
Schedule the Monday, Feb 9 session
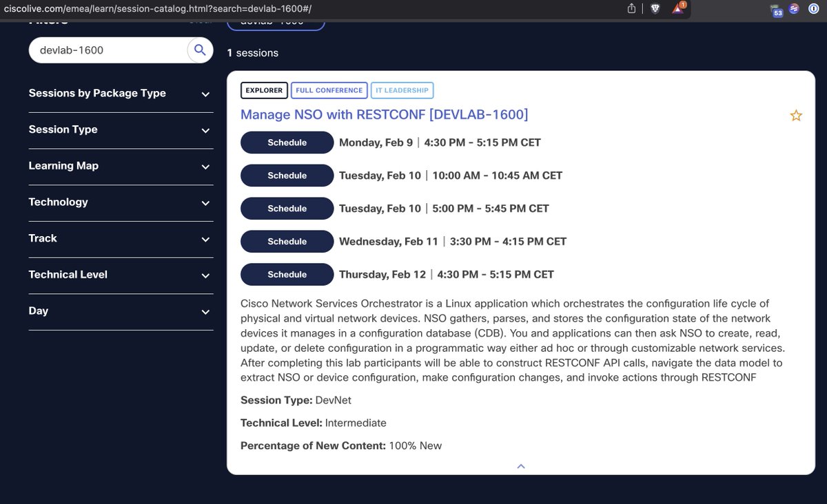click(287, 143)
